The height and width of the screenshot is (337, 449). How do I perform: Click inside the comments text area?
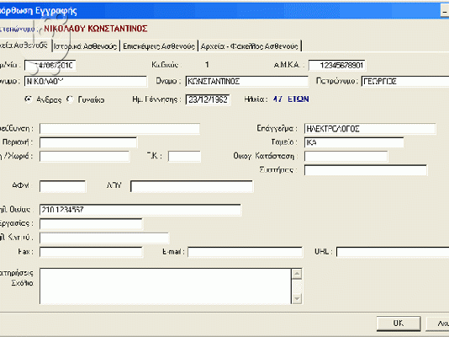[166, 286]
